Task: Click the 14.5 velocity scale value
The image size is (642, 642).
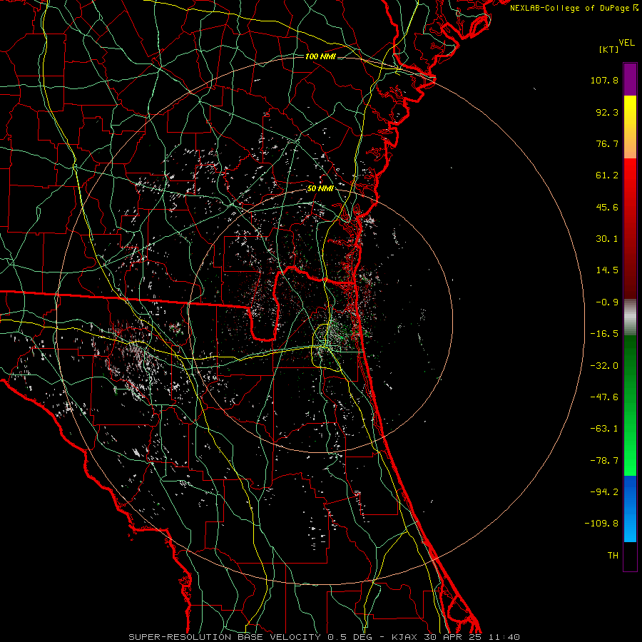Action: tap(607, 270)
